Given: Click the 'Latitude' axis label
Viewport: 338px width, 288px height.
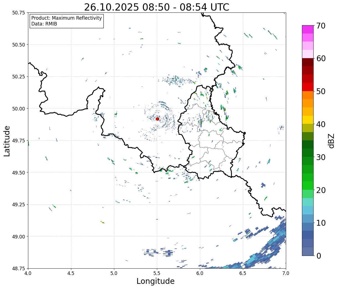Looking at the screenshot, I should 7,141.
